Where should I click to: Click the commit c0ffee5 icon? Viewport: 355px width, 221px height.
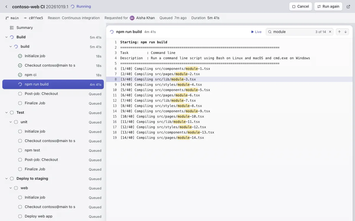(25, 18)
